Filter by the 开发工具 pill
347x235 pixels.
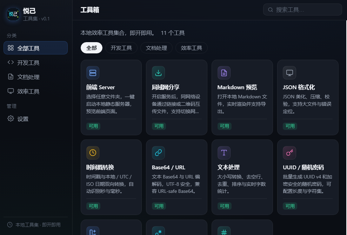(121, 48)
